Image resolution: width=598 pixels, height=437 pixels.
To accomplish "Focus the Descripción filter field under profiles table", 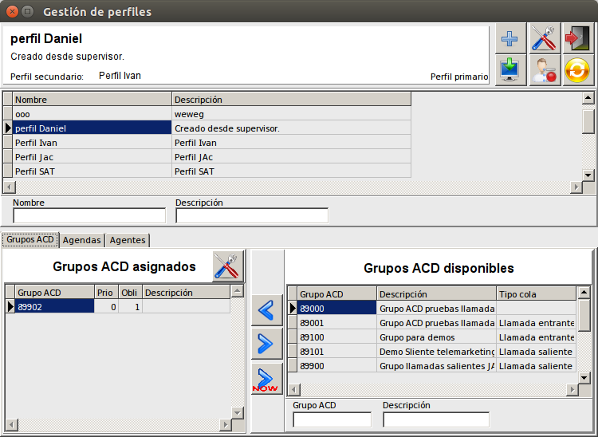I will pyautogui.click(x=252, y=215).
